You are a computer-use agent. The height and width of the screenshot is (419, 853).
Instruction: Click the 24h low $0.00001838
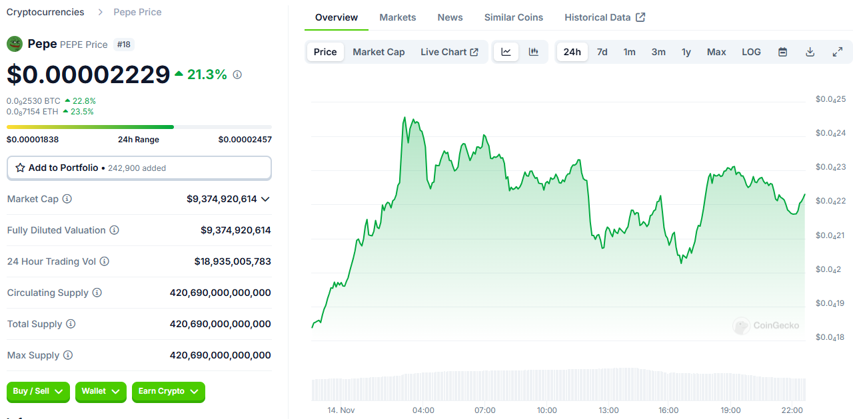click(33, 140)
